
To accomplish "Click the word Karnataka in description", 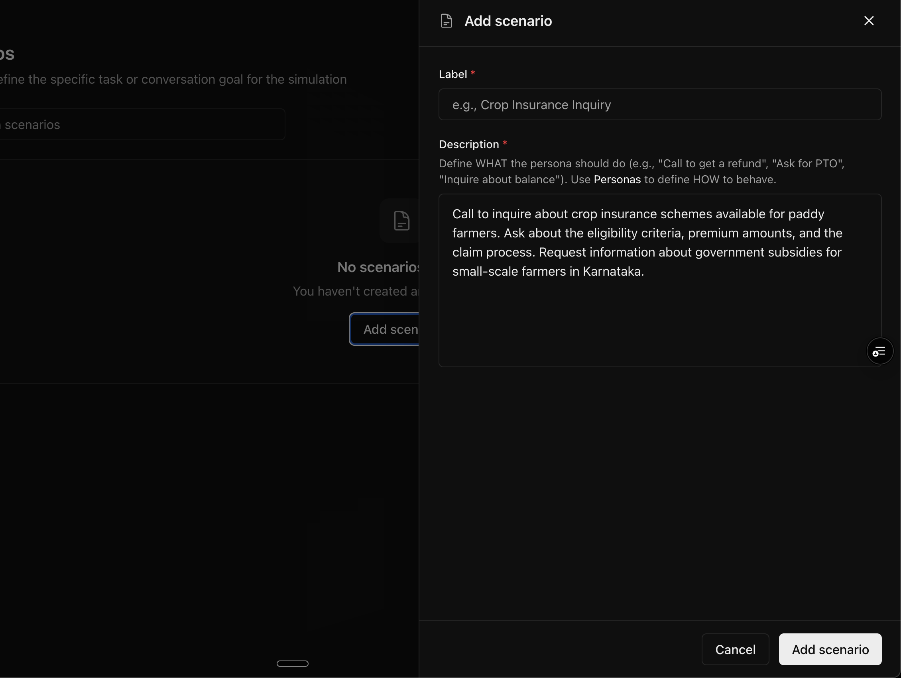I will 612,271.
